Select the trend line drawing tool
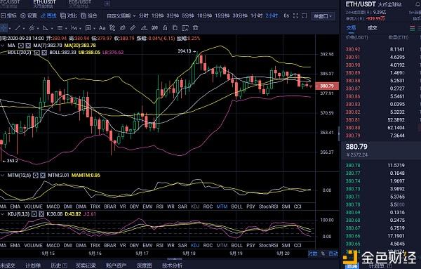The height and width of the screenshot is (269, 421). (18, 28)
